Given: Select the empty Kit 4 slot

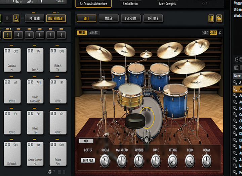Looking at the screenshot, I should 204,4.
